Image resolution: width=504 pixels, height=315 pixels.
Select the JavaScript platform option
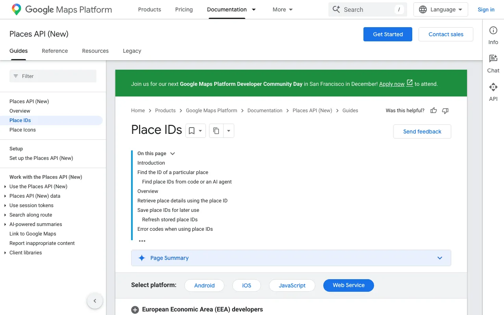tap(292, 285)
